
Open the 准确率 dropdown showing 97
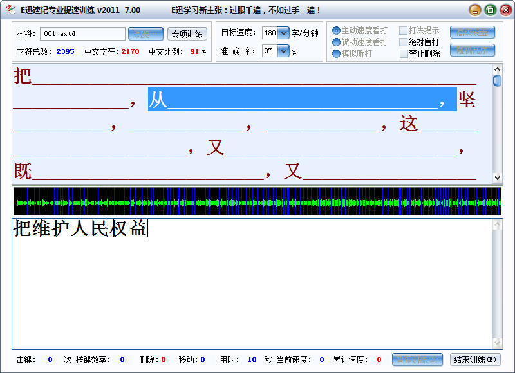(283, 51)
